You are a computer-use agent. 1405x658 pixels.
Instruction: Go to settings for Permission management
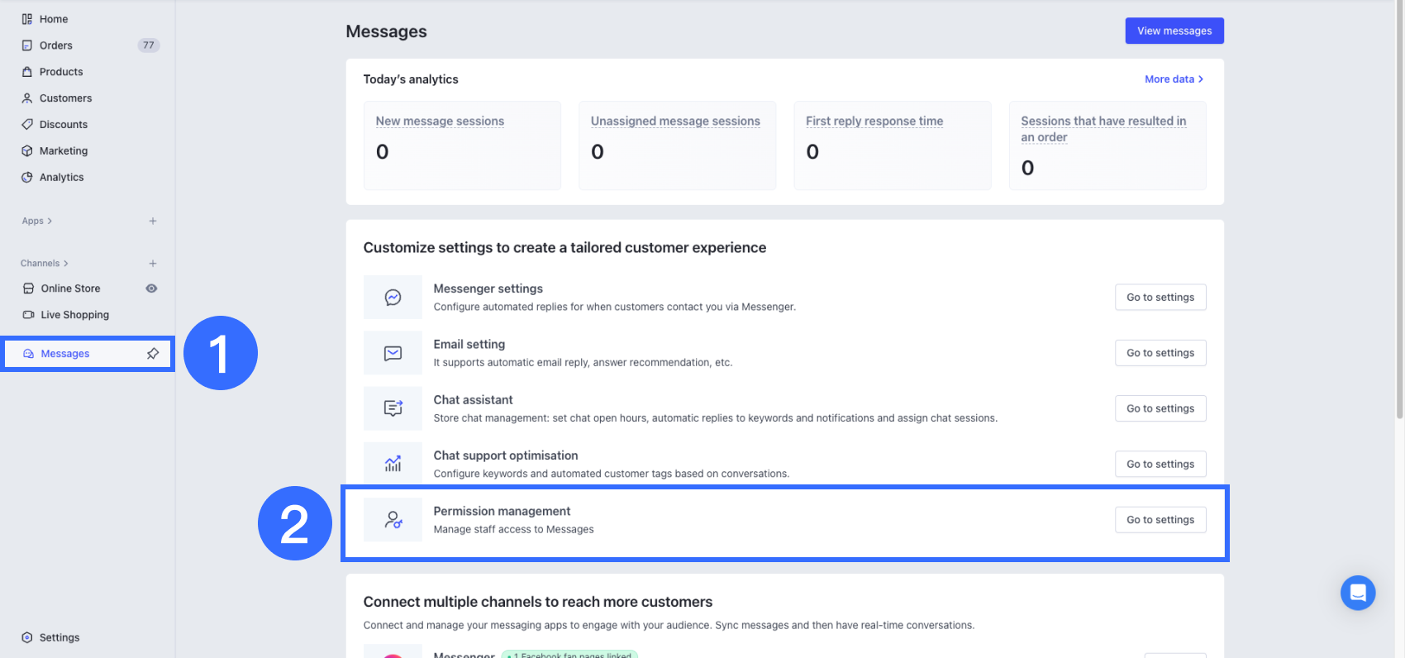[x=1160, y=520]
